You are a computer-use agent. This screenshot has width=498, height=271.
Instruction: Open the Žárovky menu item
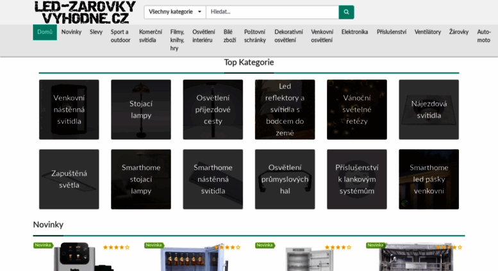(459, 32)
